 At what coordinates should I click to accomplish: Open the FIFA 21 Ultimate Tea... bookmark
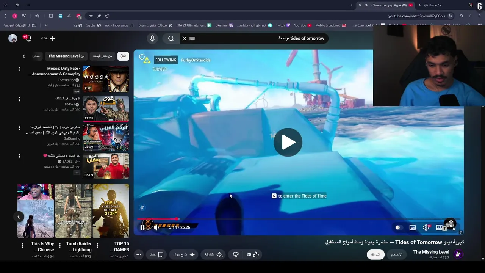point(194,25)
